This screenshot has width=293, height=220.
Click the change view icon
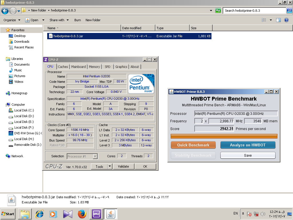pyautogui.click(x=264, y=20)
